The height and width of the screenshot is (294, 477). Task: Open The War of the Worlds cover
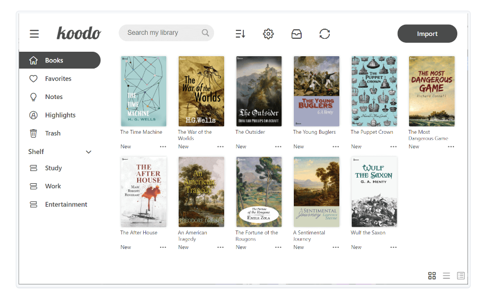(201, 91)
